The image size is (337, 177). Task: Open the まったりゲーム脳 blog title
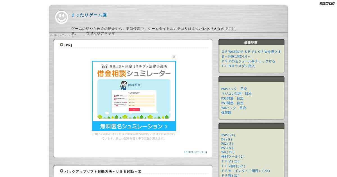point(89,15)
